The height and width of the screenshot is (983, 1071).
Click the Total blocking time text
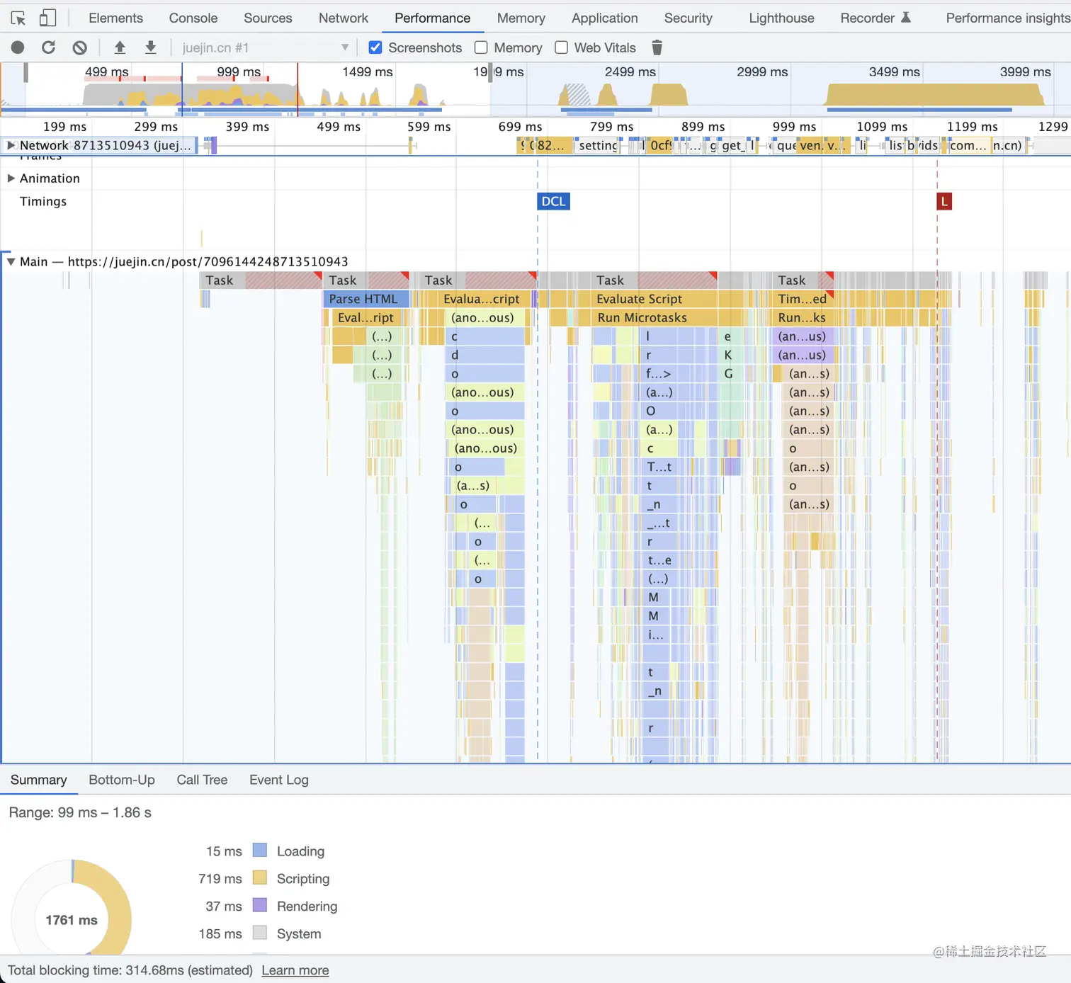tap(130, 970)
